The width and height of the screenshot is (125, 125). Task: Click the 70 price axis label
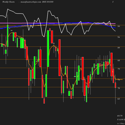click(119, 88)
